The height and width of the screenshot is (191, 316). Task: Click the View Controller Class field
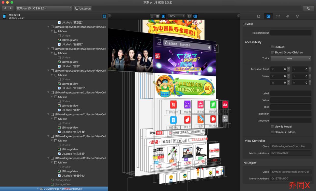click(291, 146)
